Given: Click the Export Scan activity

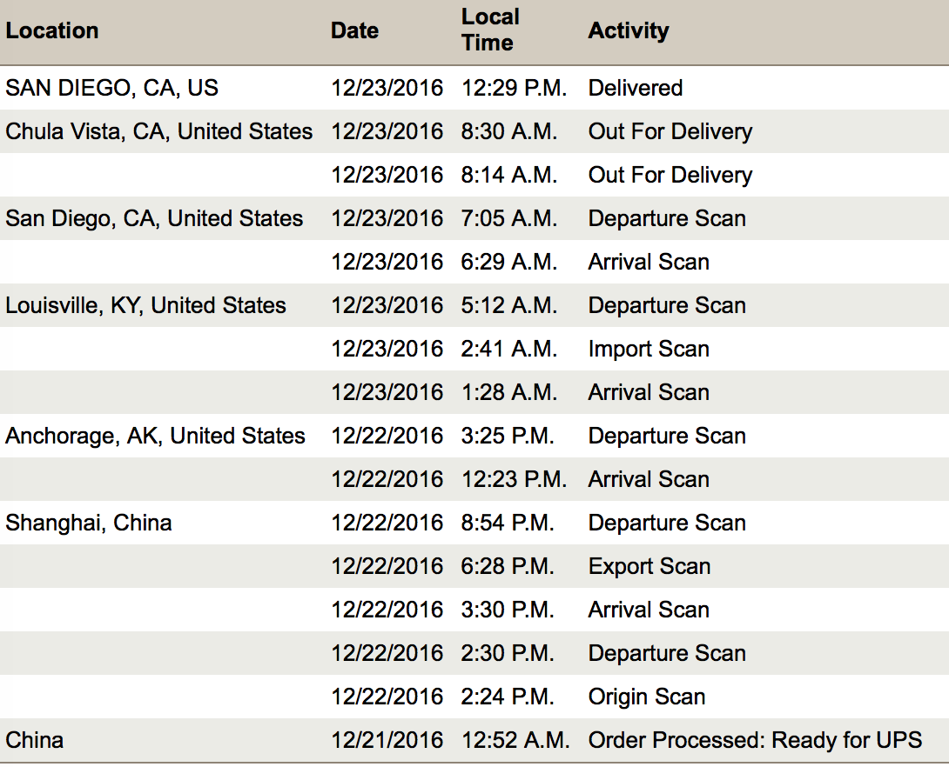Looking at the screenshot, I should [x=649, y=566].
